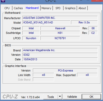The width and height of the screenshot is (103, 101).
Task: Click the American Megatrends Inc. BIOS brand
Action: click(x=60, y=50)
